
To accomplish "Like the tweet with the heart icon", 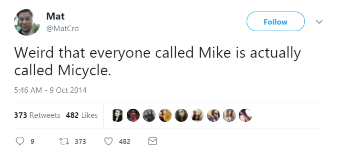I will [x=108, y=141].
